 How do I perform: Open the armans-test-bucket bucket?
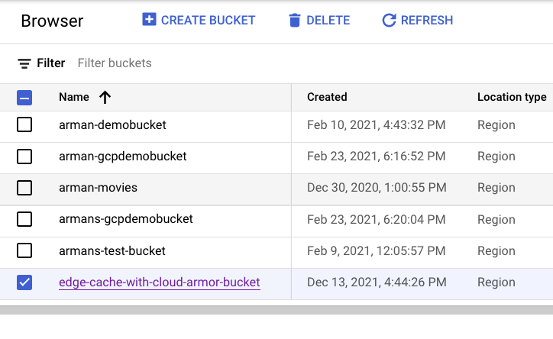[112, 250]
